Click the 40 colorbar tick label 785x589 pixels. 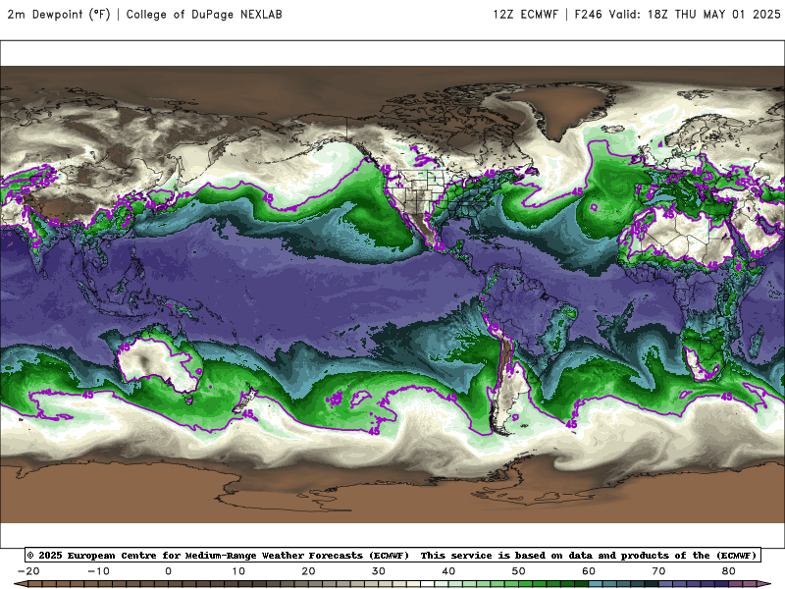pyautogui.click(x=448, y=571)
